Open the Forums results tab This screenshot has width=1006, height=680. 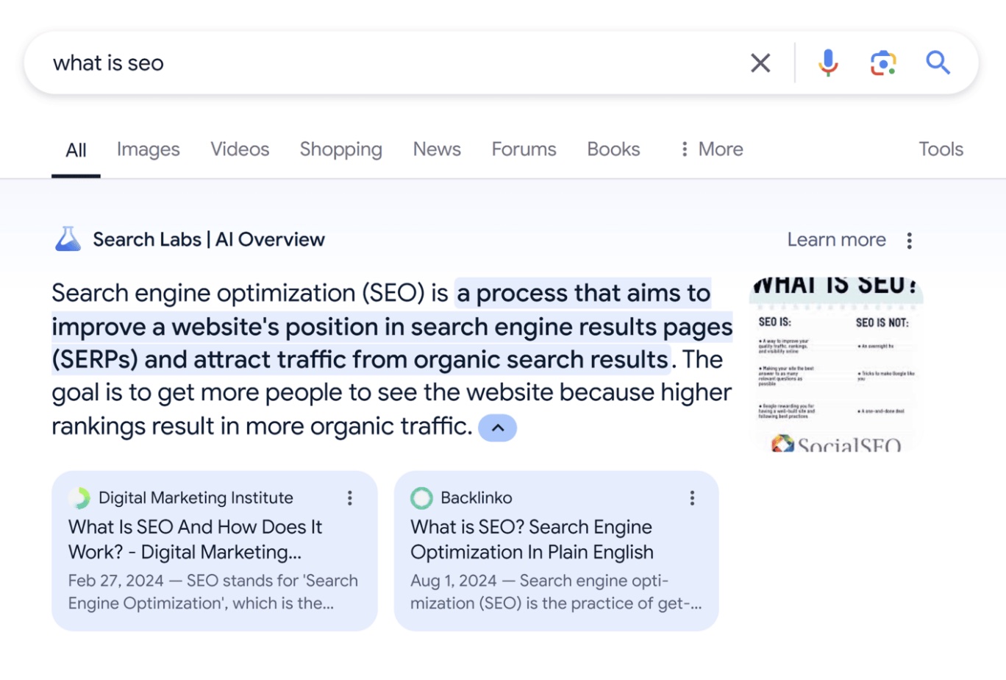[x=524, y=149]
